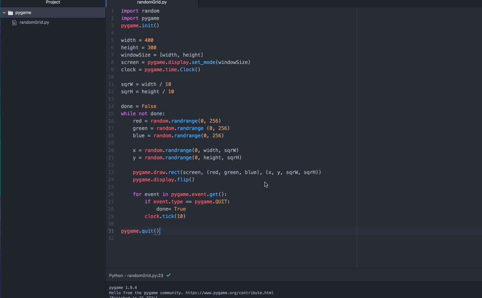Screen dimensions: 482x298
Task: Click line number 15 in the gutter
Action: pyautogui.click(x=111, y=114)
